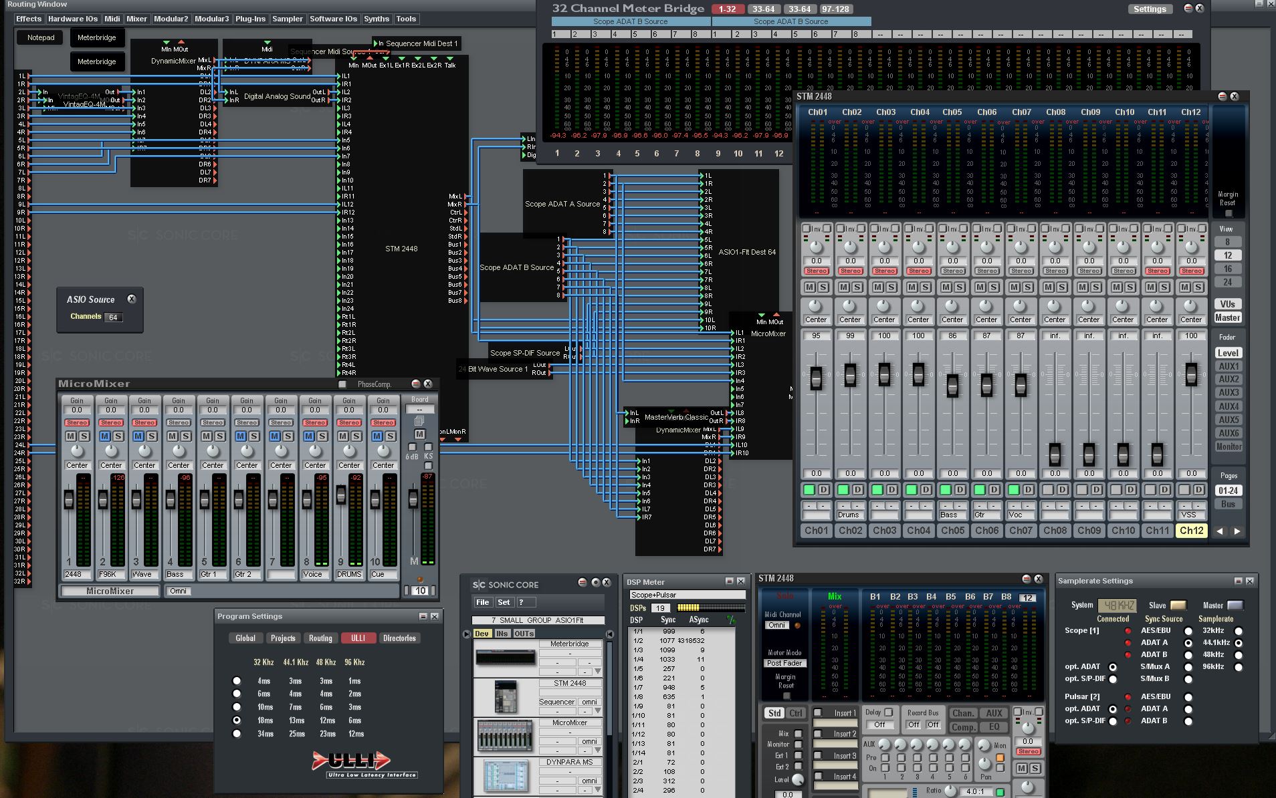Toggle Stereo on MicroMixer channel 4 Bass
The image size is (1276, 798).
click(x=179, y=422)
